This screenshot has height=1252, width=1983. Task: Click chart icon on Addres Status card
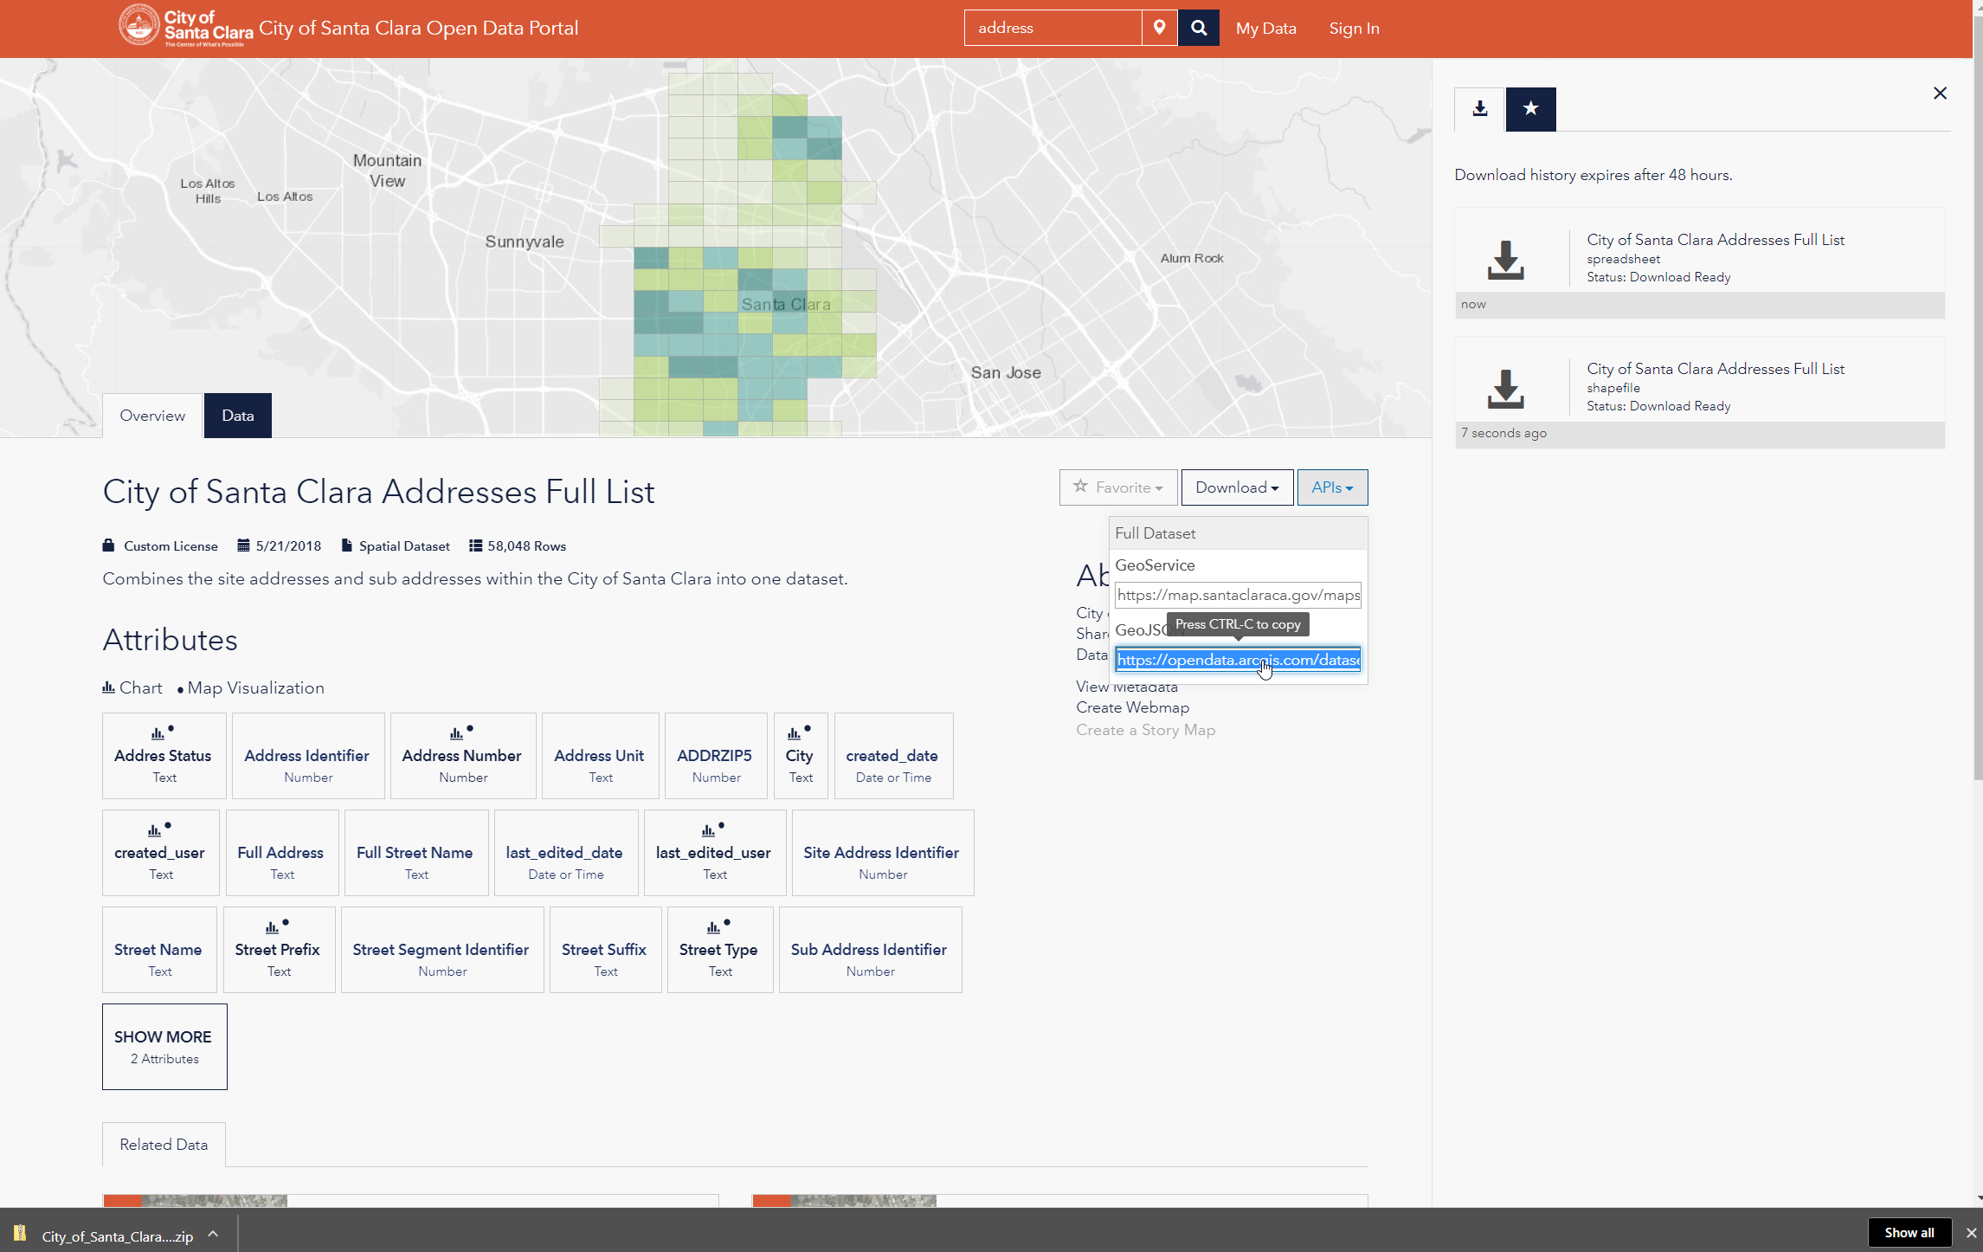click(158, 733)
